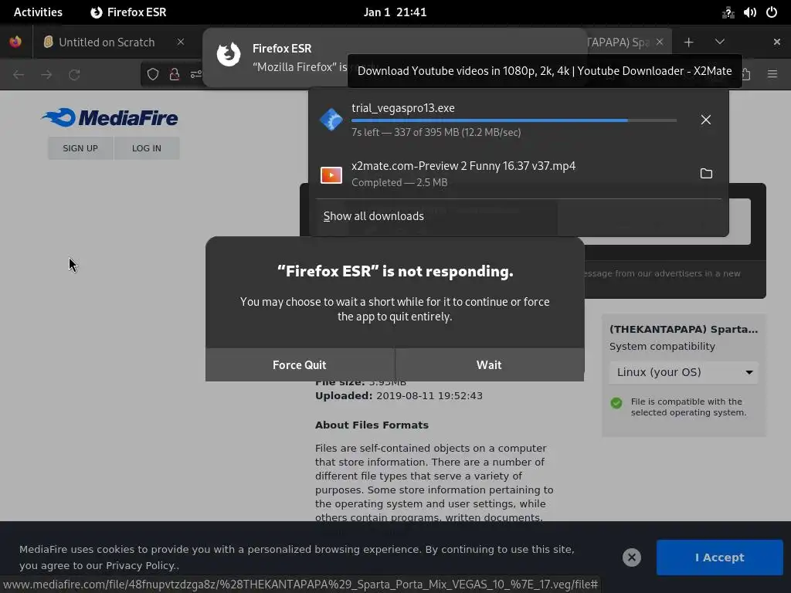Open the Firefox hamburger menu
791x593 pixels.
point(772,74)
